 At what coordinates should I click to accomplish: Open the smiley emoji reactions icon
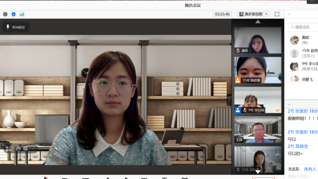(18, 149)
